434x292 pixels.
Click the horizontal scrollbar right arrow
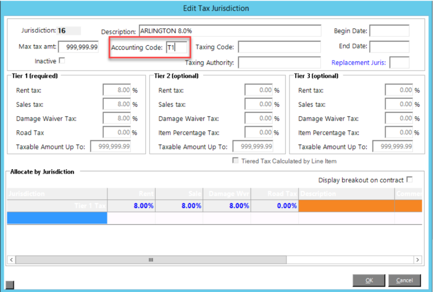pos(417,260)
